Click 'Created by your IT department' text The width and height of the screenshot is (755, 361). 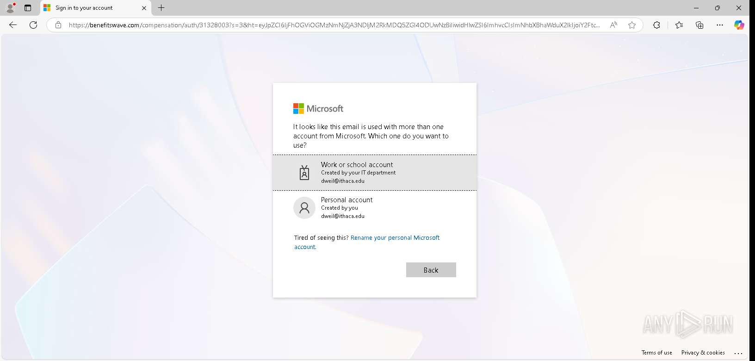pos(359,173)
